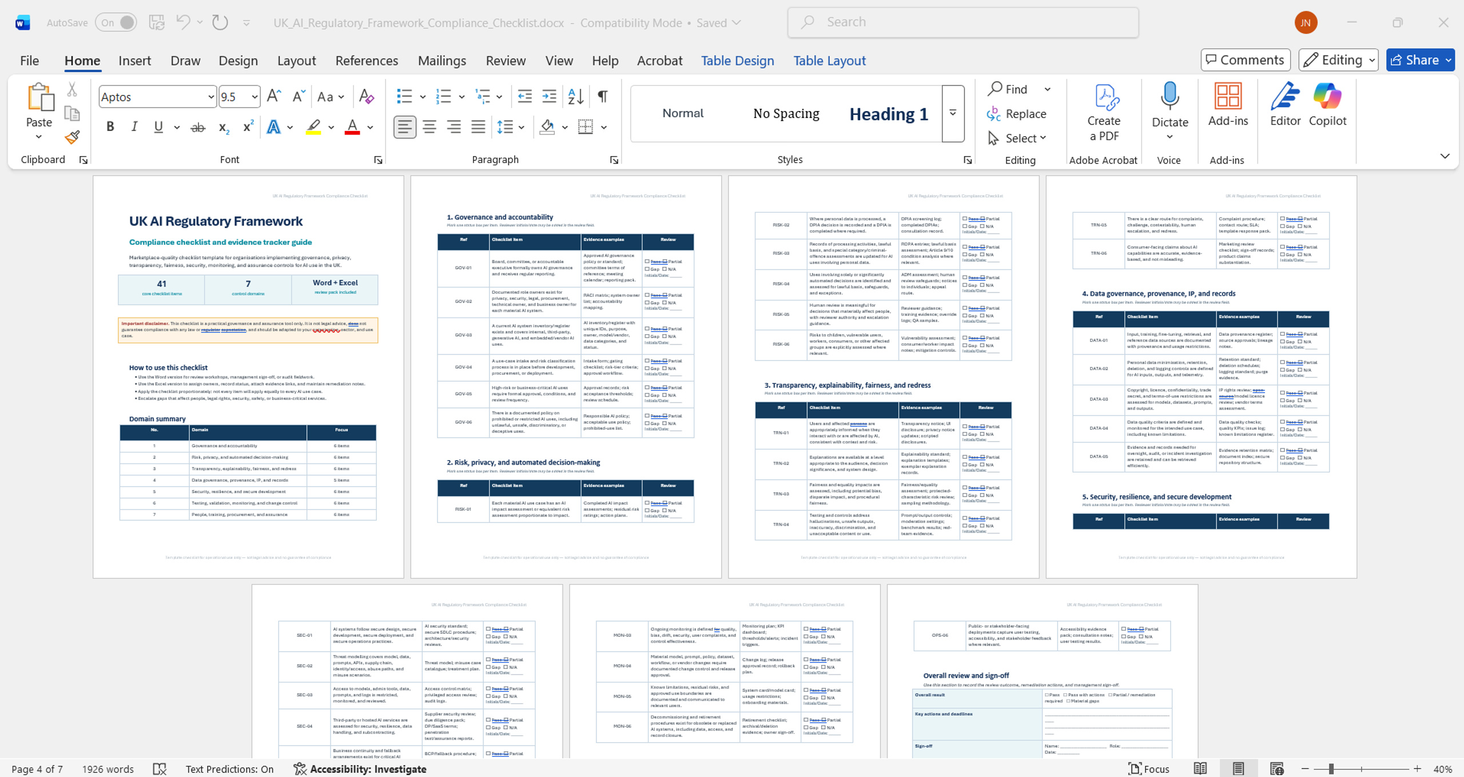This screenshot has width=1464, height=777.
Task: Start Dictate microphone
Action: [1169, 104]
